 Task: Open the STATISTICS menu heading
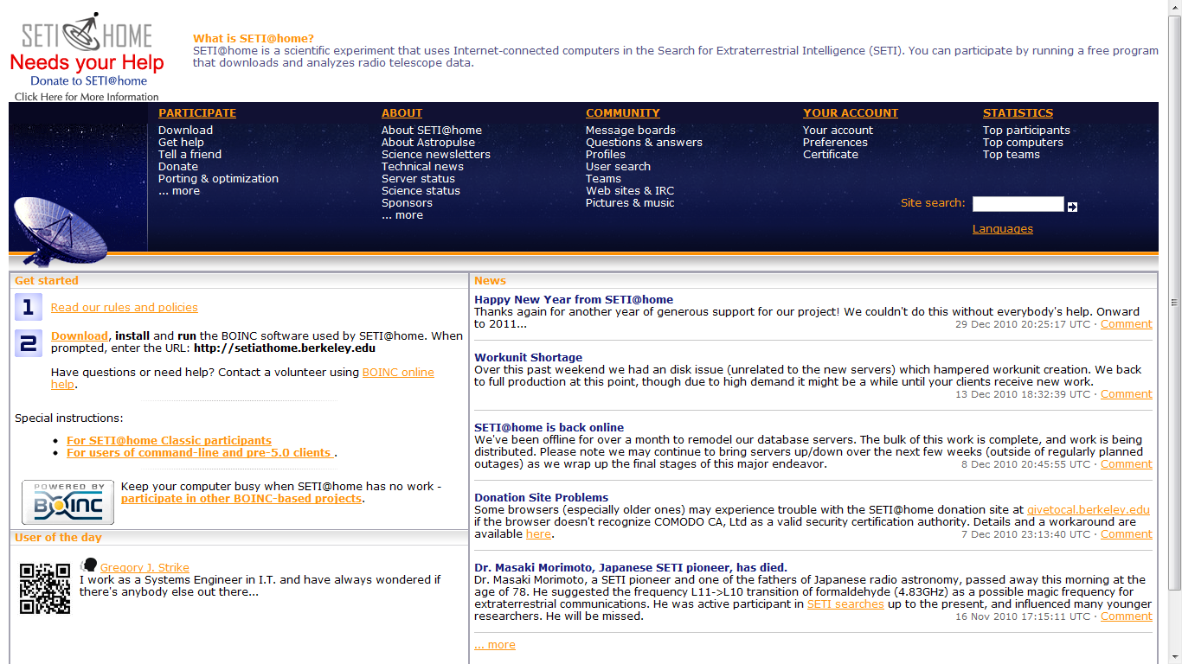pos(1018,113)
